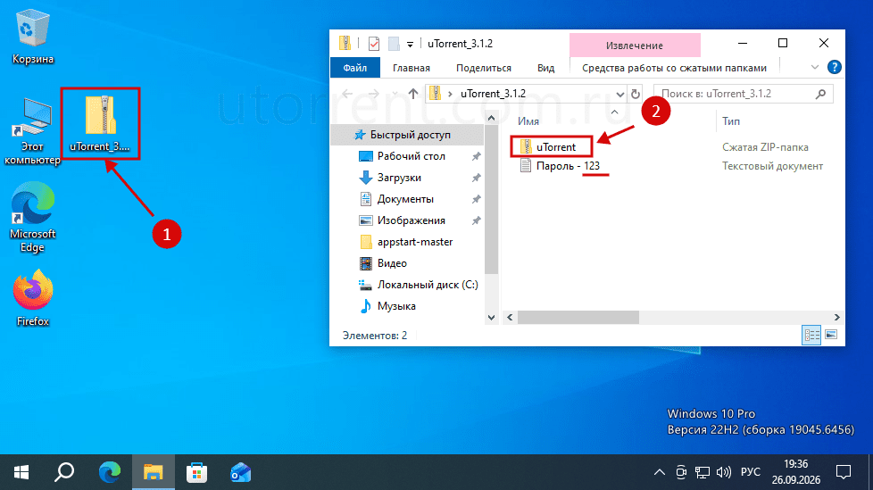
Task: Click the New folder quick access toolbar icon
Action: (394, 44)
